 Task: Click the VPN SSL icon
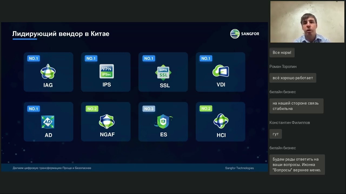click(x=163, y=72)
